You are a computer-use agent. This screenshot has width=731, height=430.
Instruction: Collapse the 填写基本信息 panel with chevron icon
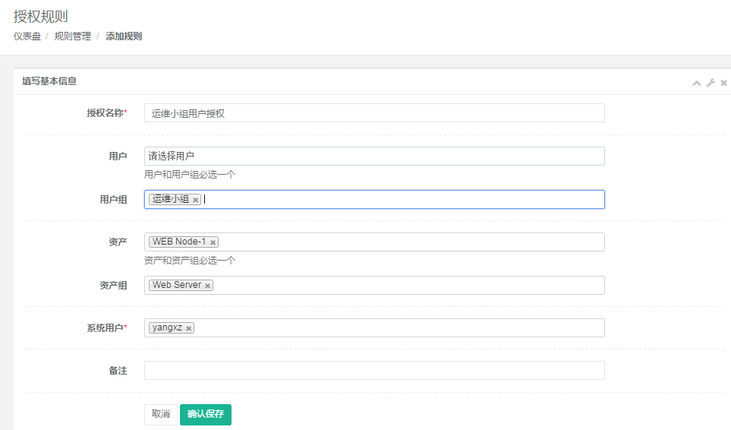[x=697, y=83]
